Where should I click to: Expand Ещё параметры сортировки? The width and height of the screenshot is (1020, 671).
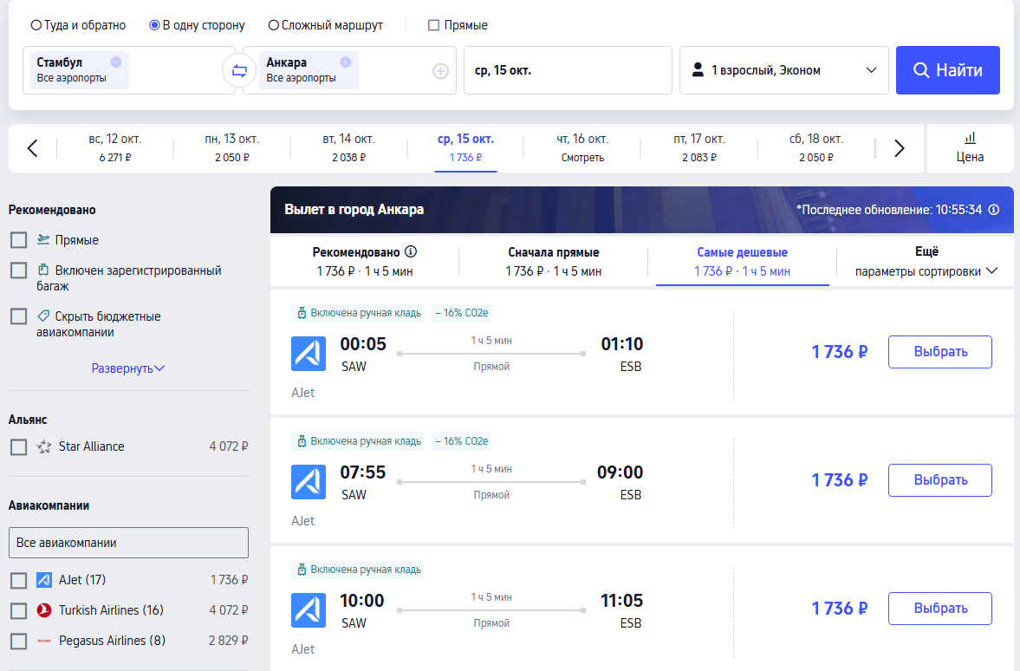point(926,262)
